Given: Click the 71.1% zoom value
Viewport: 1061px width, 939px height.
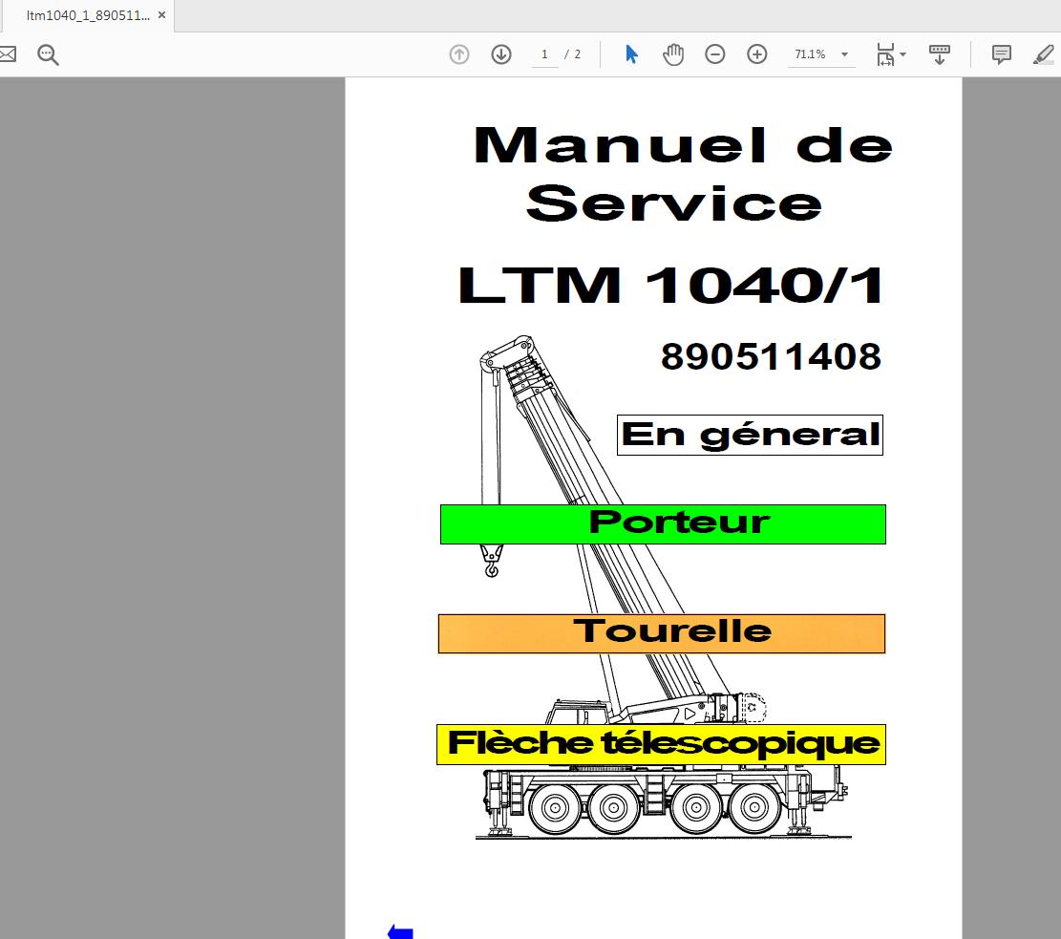Looking at the screenshot, I should [810, 54].
